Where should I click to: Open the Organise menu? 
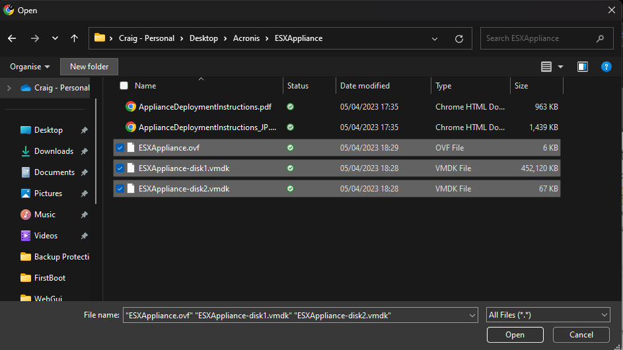click(x=30, y=67)
